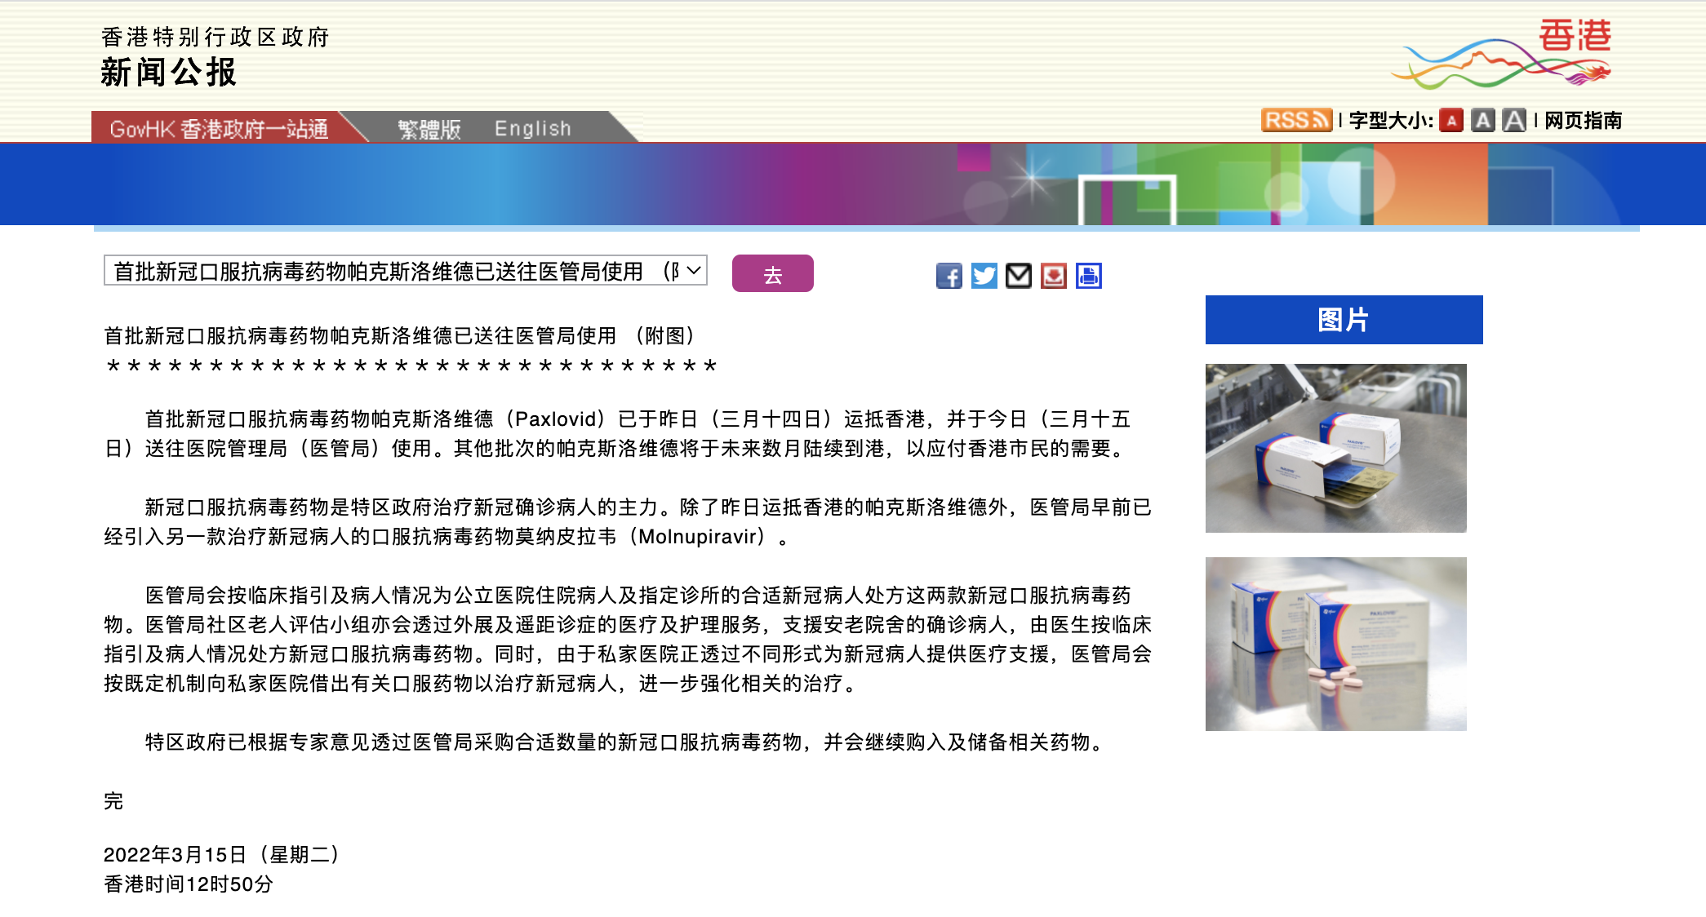
Task: Select the medium font size A
Action: tap(1482, 121)
